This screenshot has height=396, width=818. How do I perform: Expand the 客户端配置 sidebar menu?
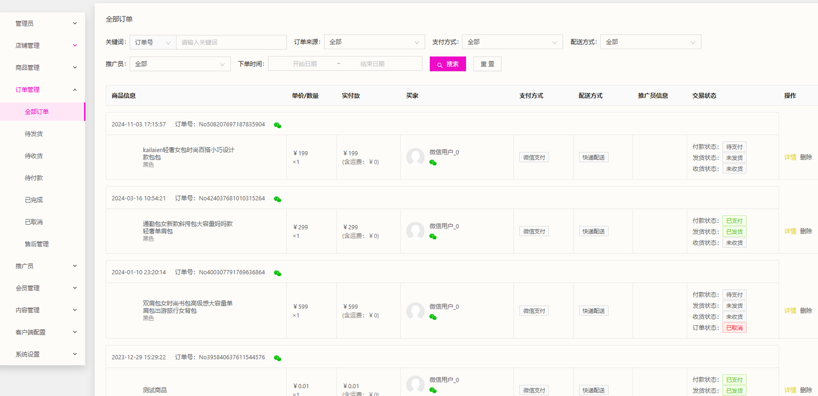[x=43, y=332]
